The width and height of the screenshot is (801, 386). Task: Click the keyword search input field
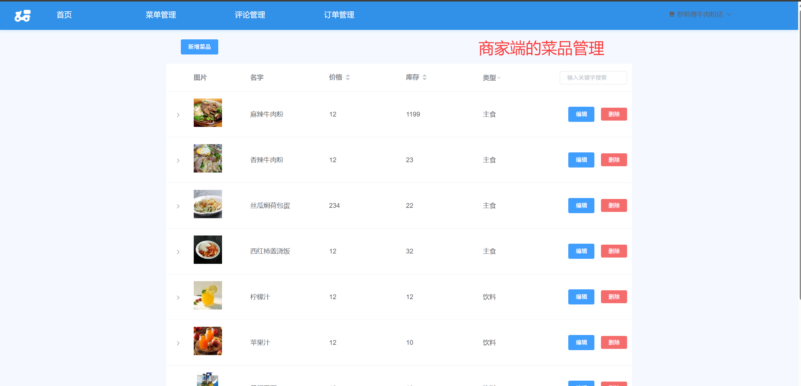593,78
